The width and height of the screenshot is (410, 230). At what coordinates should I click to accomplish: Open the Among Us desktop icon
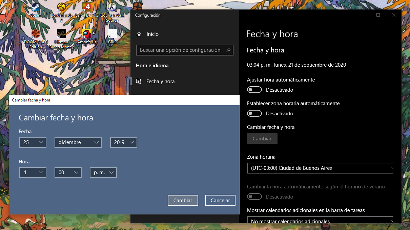(87, 37)
